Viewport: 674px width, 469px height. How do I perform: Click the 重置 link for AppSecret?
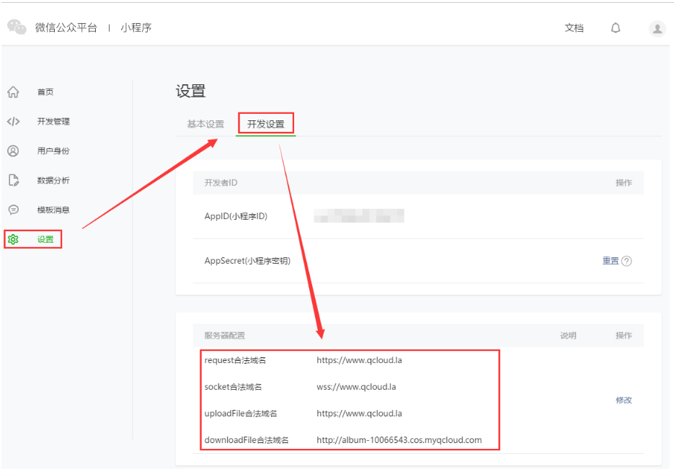point(611,261)
